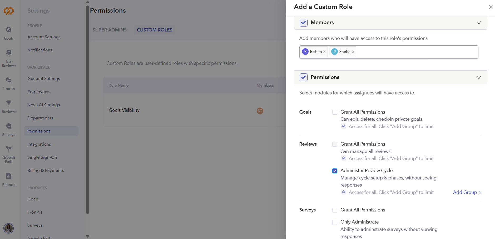The width and height of the screenshot is (495, 239).
Task: Collapse the Members section chevron
Action: tap(479, 23)
